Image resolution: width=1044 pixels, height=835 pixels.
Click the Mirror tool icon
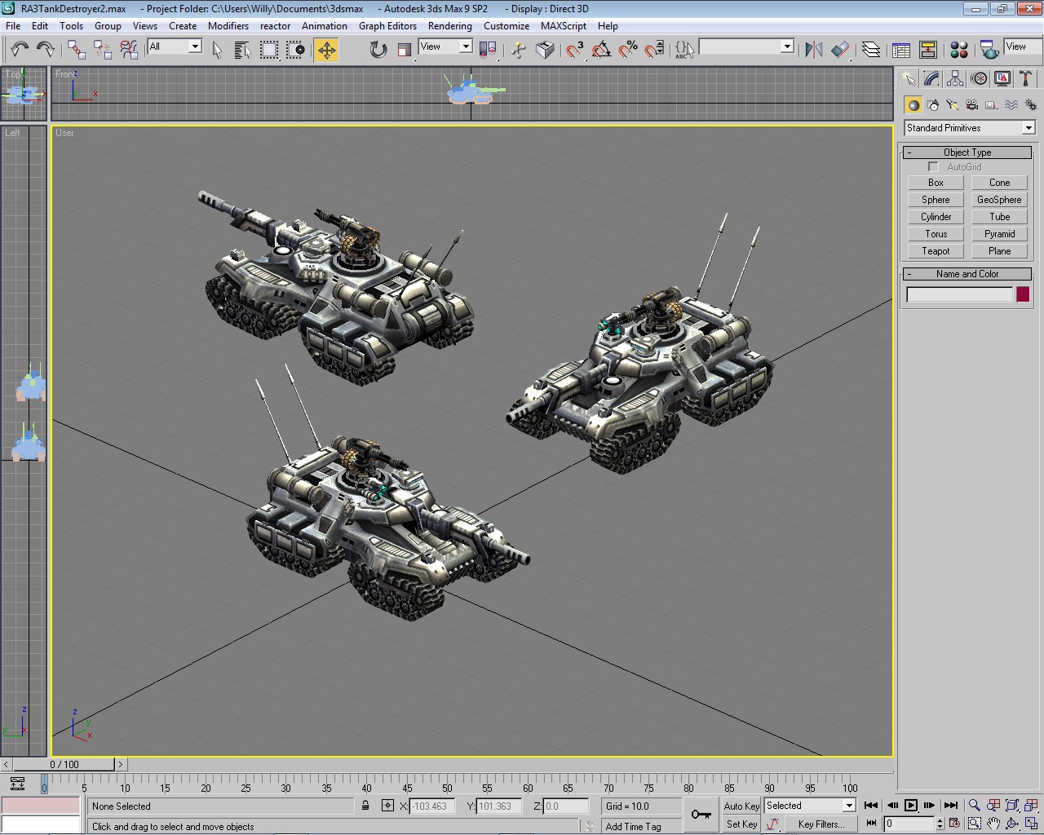tap(813, 50)
